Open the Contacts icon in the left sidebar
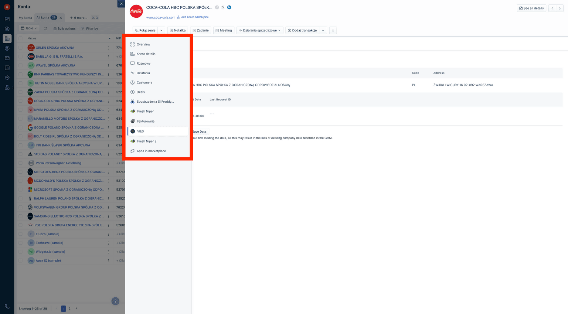 [x=7, y=29]
